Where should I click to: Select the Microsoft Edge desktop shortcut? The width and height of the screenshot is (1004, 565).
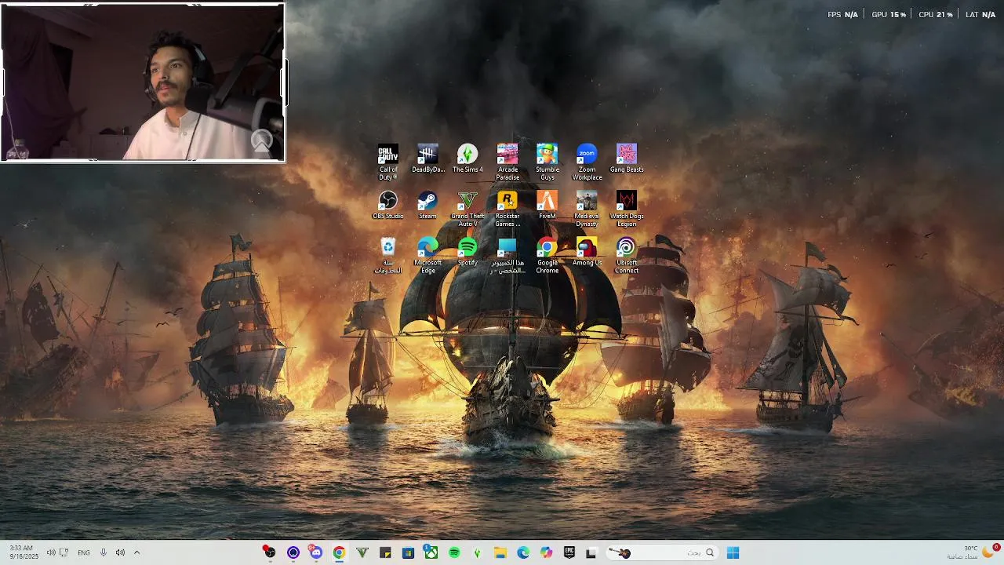coord(427,256)
